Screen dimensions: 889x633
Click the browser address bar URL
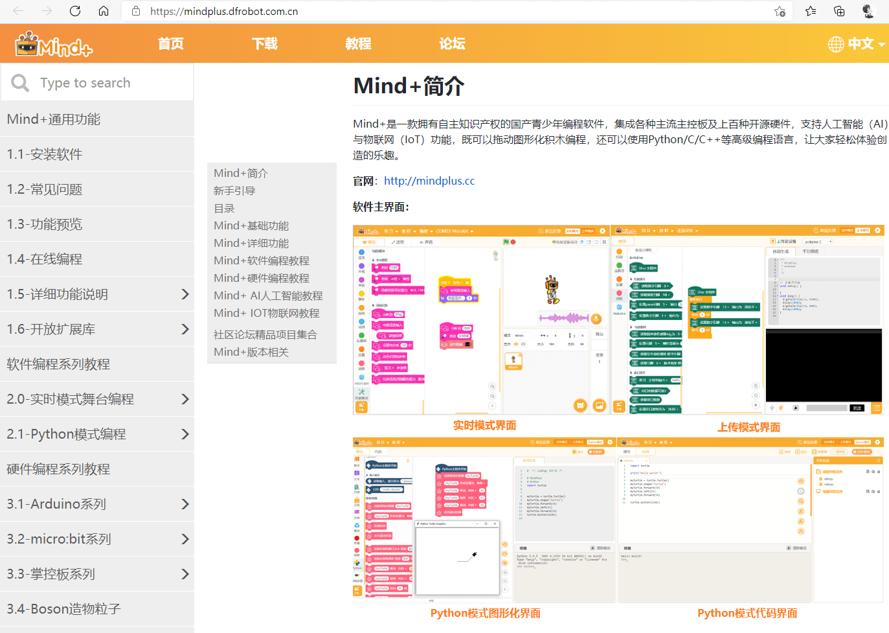coord(224,11)
